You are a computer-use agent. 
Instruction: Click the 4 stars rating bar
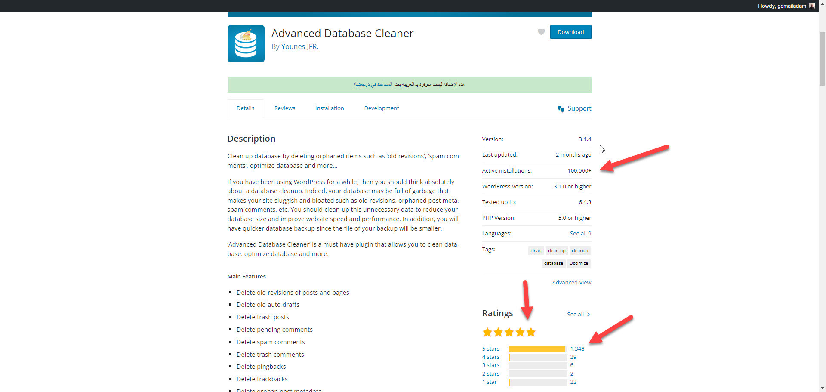538,357
